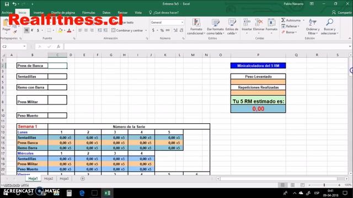The image size is (353, 198).
Task: Click the Borders icon
Action: (49, 30)
